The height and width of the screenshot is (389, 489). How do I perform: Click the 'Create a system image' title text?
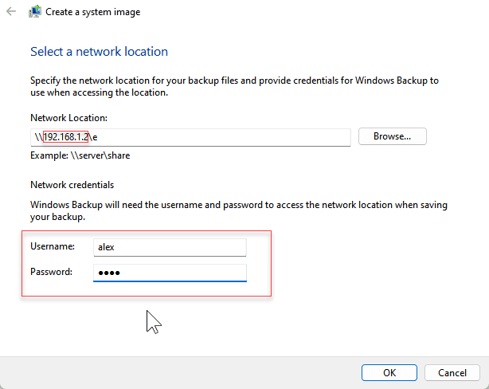click(x=93, y=12)
